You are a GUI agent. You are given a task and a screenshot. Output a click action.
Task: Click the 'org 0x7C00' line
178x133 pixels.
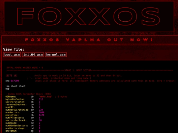pyautogui.click(x=12, y=81)
